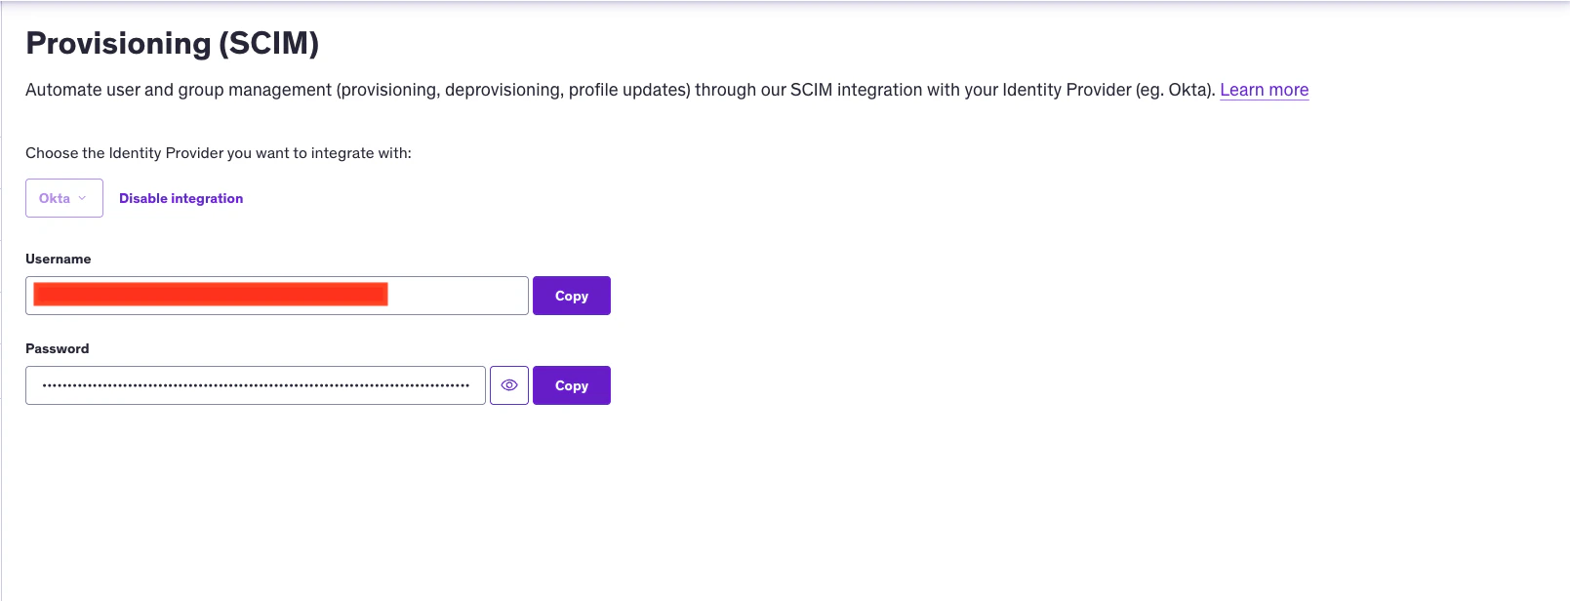
Task: Copy the SCIM username
Action: tap(571, 295)
